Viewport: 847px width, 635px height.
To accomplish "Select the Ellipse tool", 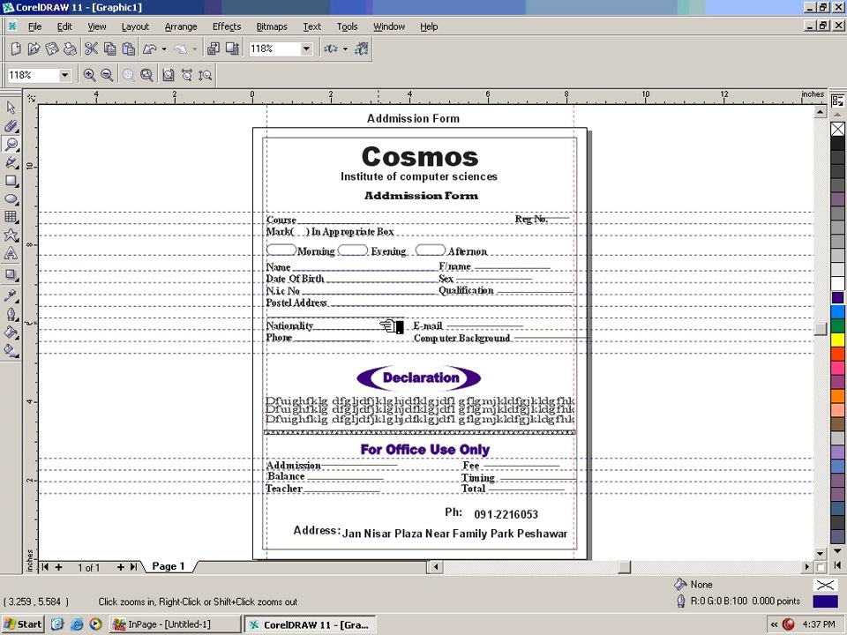I will click(x=11, y=198).
